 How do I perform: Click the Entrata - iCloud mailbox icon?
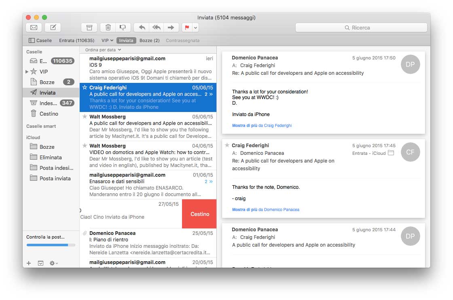coord(391,153)
